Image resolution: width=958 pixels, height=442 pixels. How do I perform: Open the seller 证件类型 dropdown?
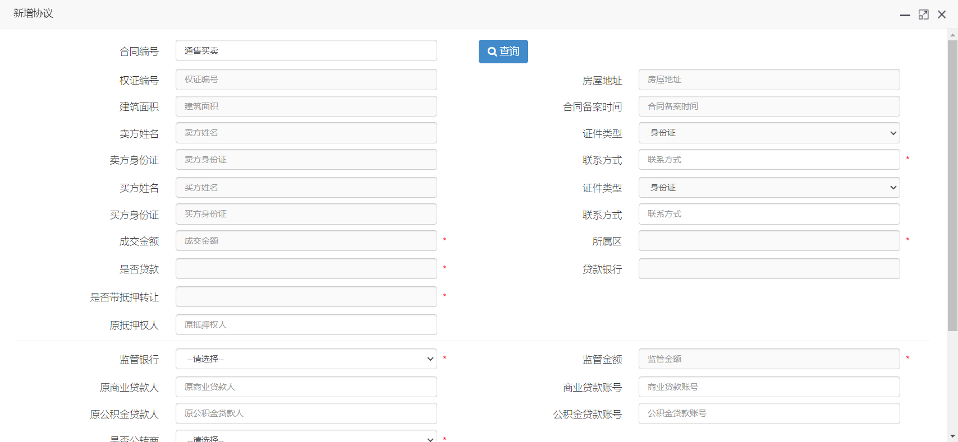coord(769,133)
